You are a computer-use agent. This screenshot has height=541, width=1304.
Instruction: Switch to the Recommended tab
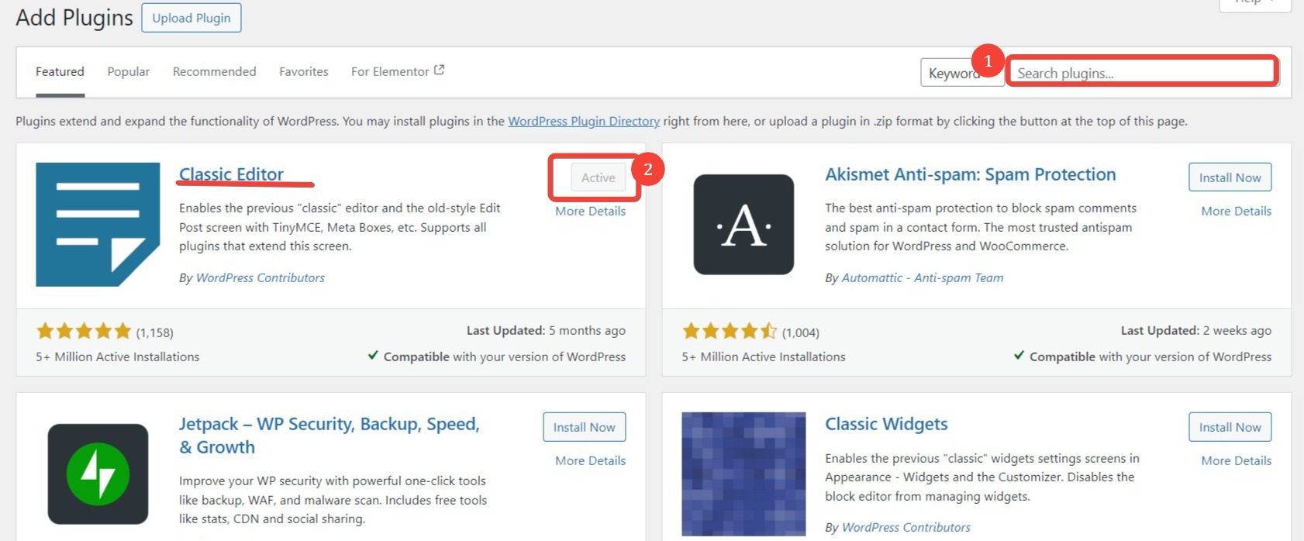(x=214, y=71)
